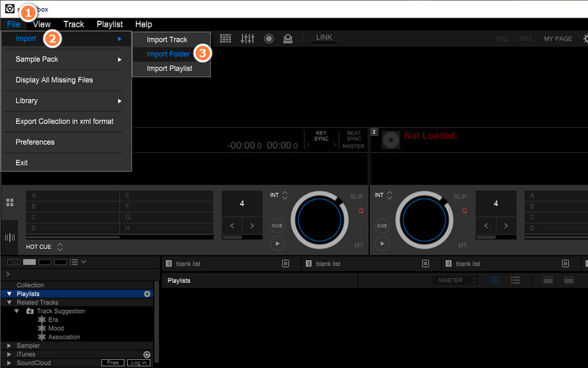The image size is (588, 368).
Task: Toggle SLIP mode on deck 1
Action: tap(356, 196)
